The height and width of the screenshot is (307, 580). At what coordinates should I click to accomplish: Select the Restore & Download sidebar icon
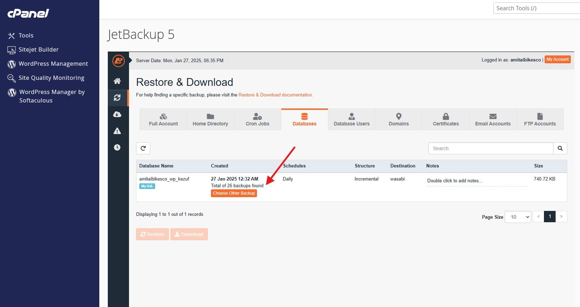pos(117,98)
